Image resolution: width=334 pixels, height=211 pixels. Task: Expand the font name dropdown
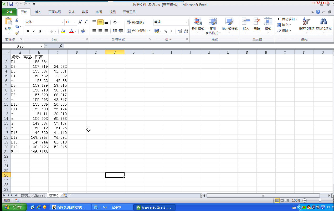coord(63,22)
